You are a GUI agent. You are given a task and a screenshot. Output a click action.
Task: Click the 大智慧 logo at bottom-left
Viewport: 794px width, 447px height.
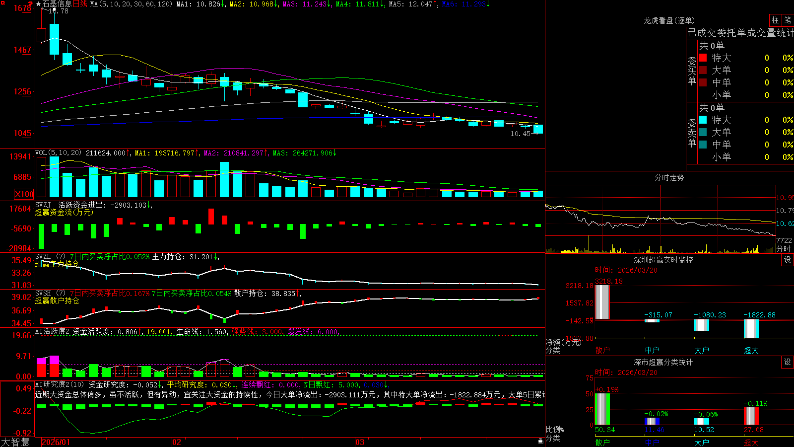point(15,442)
